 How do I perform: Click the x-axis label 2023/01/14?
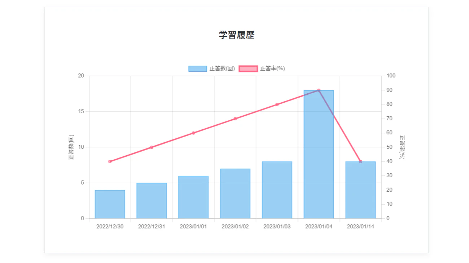360,227
